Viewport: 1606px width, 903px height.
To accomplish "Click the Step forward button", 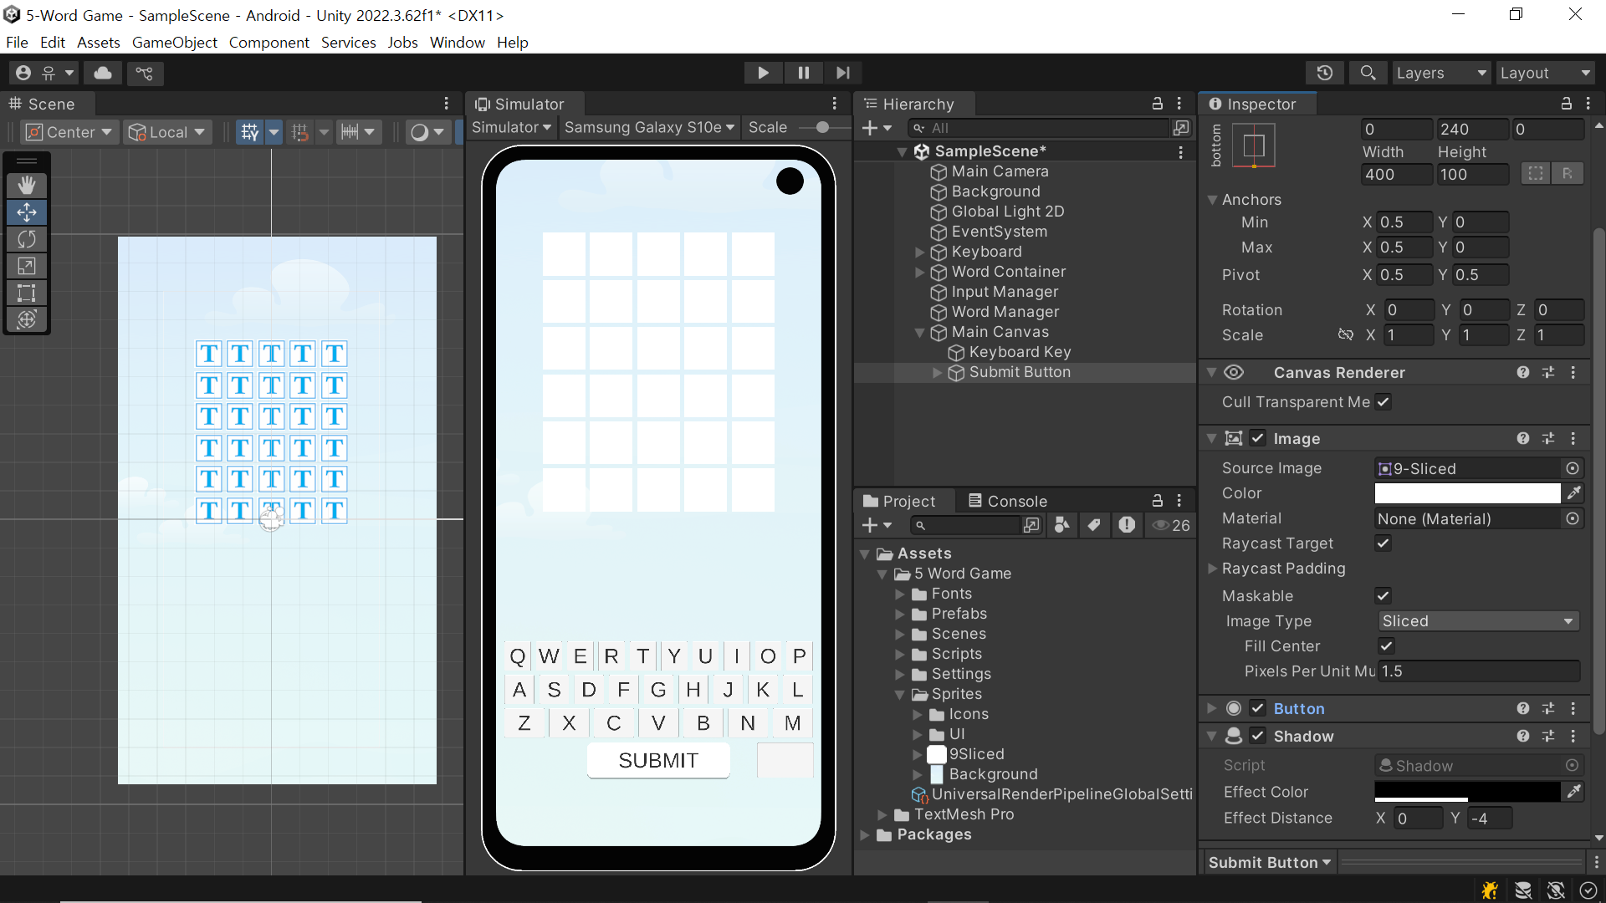I will tap(842, 73).
